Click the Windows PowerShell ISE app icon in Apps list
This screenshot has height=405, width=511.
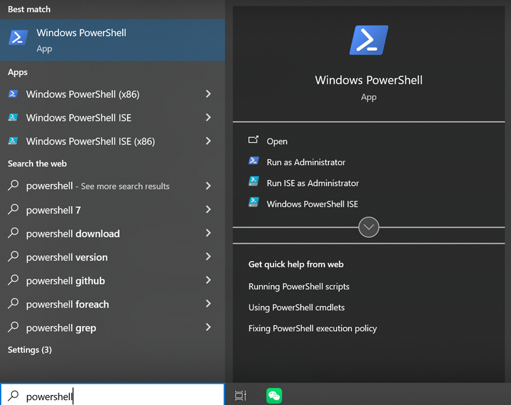(x=13, y=117)
